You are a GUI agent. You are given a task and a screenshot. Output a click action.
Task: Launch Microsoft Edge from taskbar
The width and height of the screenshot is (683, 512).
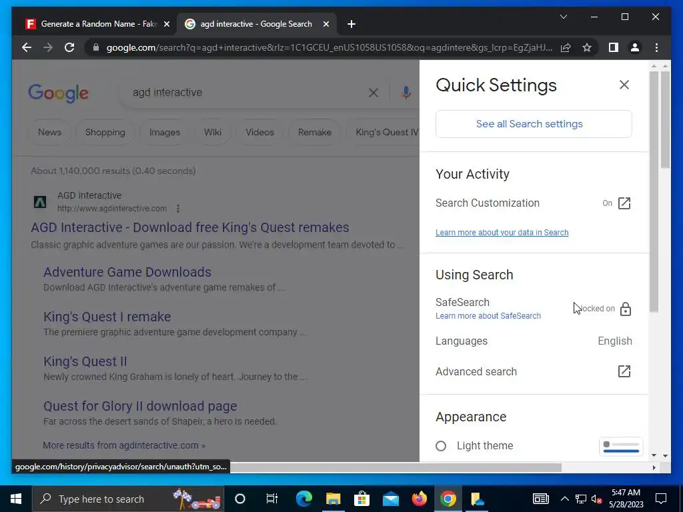click(x=303, y=499)
